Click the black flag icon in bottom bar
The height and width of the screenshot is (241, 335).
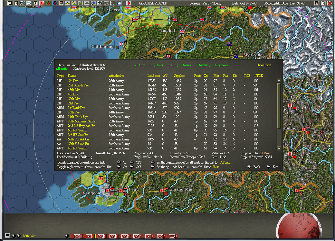click(7, 236)
